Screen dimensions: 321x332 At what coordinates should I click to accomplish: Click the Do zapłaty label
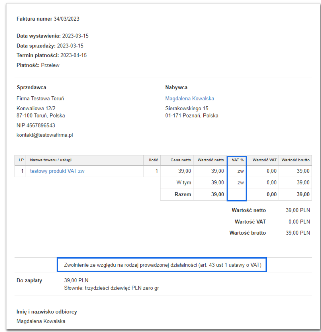29,281
